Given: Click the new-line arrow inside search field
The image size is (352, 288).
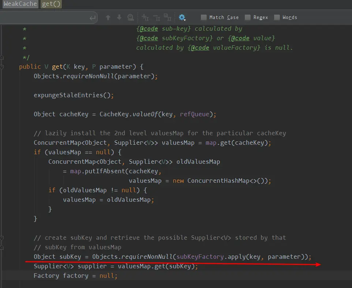Looking at the screenshot, I should coord(93,18).
